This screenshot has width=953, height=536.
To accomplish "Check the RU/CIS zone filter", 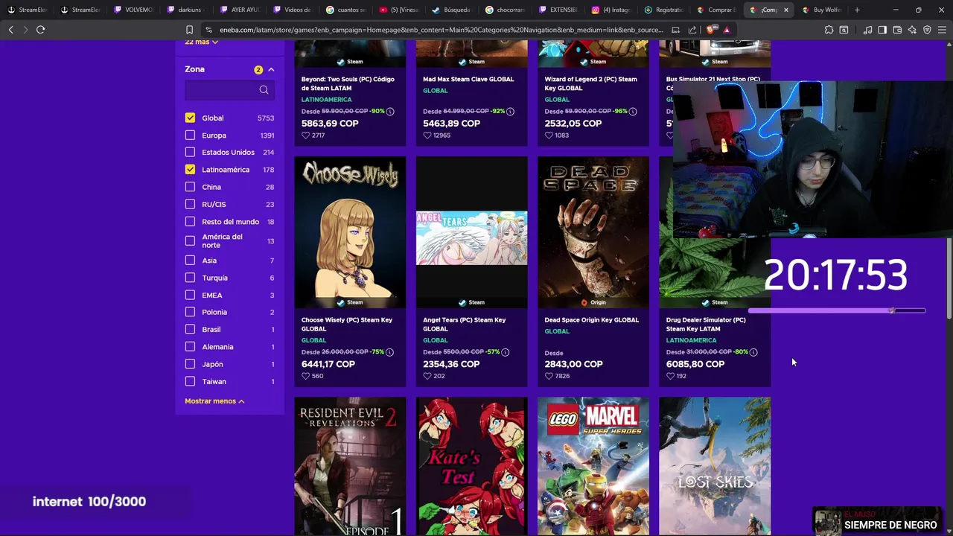I will pos(190,204).
